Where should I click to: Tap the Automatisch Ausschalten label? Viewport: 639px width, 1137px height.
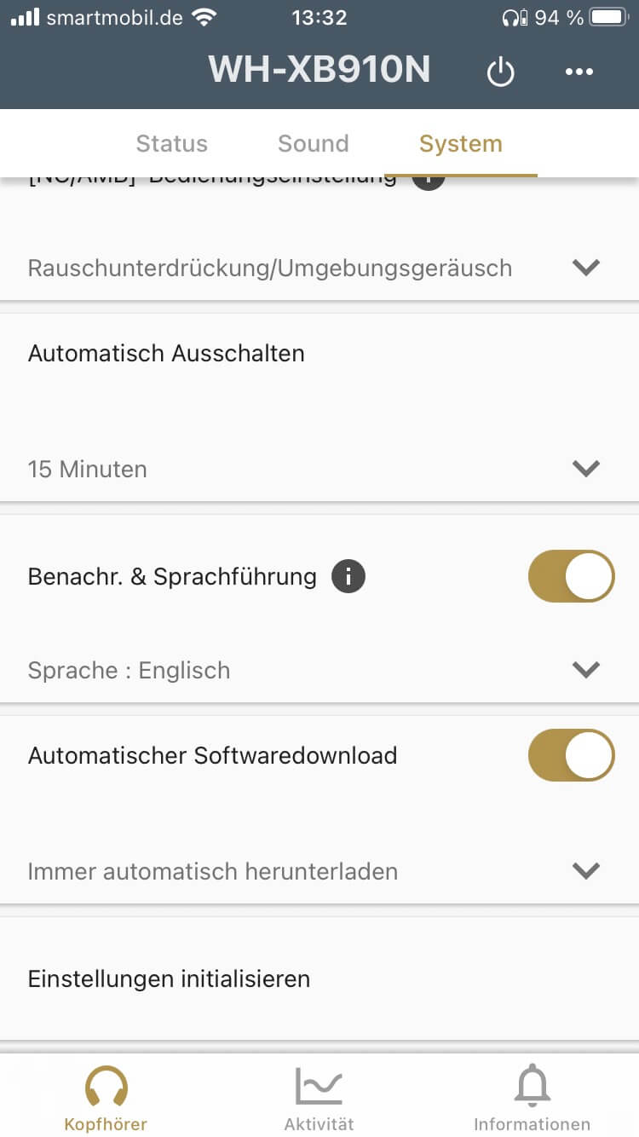166,353
